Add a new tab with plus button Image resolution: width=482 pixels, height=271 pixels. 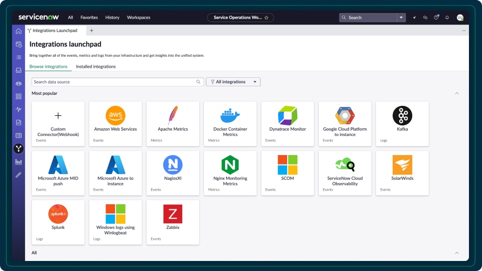pyautogui.click(x=91, y=31)
